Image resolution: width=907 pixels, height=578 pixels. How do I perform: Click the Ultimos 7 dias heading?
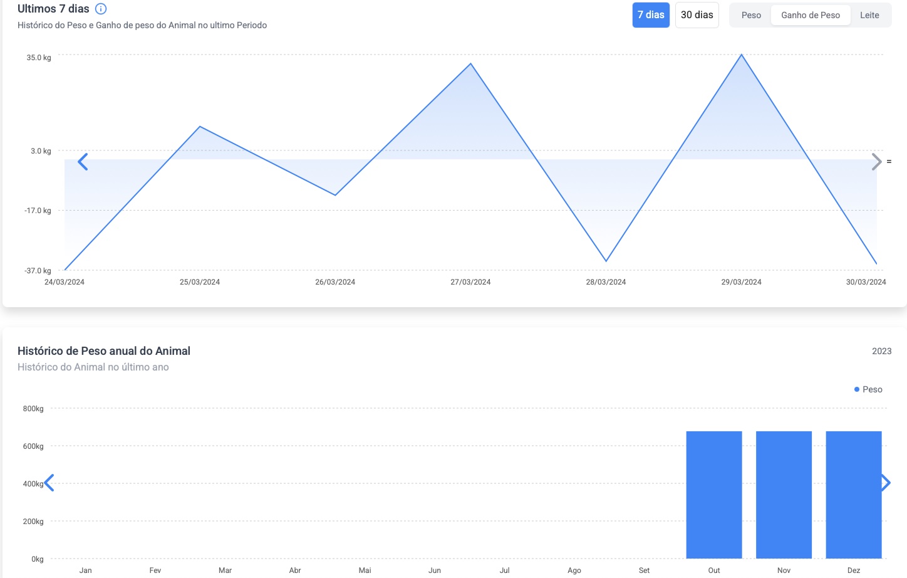(53, 9)
